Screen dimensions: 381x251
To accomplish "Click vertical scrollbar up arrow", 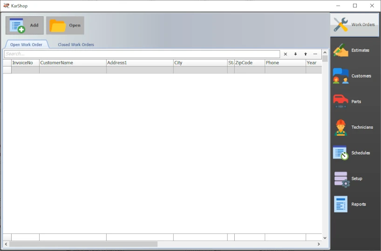I will 325,53.
